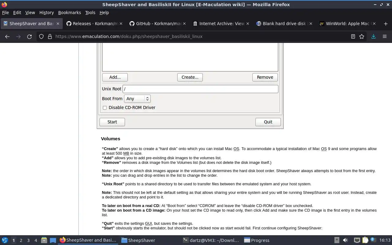Open the update notifier tray icon
The width and height of the screenshot is (392, 245).
click(x=373, y=240)
